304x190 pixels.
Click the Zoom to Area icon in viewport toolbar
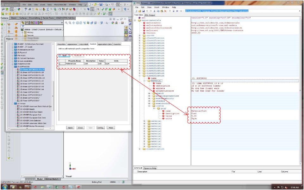70,23
